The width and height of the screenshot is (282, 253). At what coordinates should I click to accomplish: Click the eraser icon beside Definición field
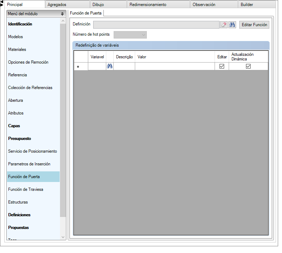(224, 25)
